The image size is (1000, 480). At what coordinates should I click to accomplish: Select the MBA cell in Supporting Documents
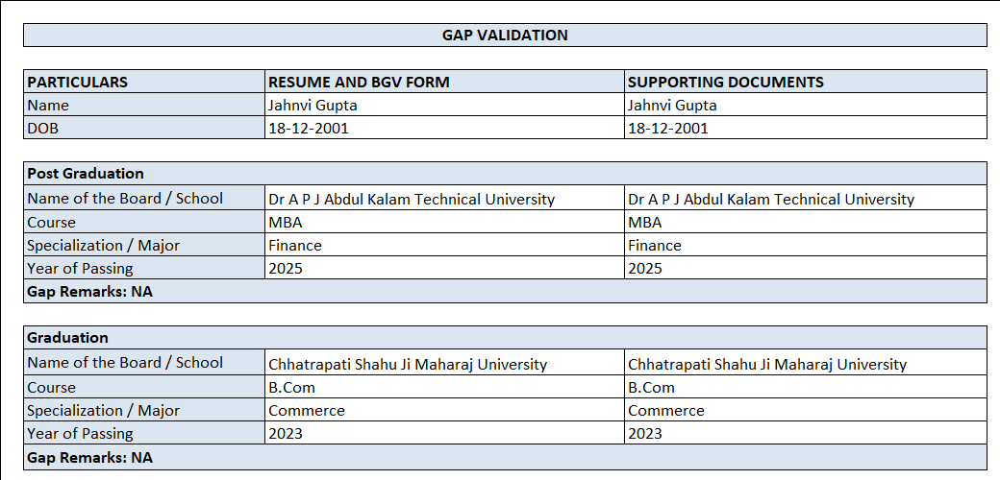tap(805, 222)
